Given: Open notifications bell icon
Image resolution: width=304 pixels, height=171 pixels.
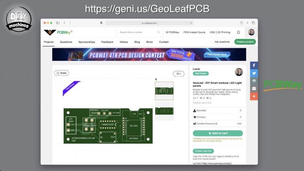Looking at the screenshot, I should tap(239, 32).
